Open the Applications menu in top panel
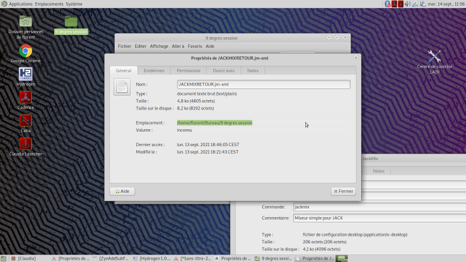Screen dimensions: 466x262 pyautogui.click(x=20, y=4)
